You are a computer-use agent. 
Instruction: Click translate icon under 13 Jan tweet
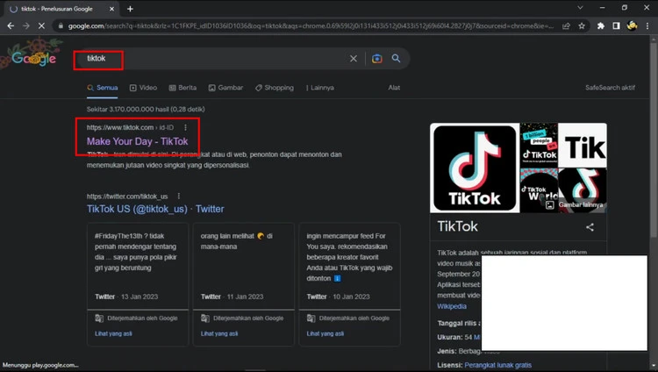pyautogui.click(x=99, y=318)
